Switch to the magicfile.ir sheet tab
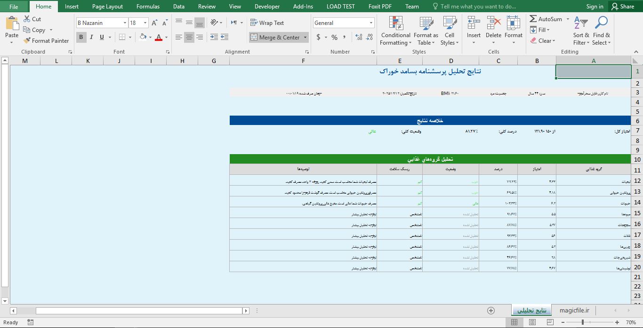The image size is (643, 328). (x=574, y=310)
